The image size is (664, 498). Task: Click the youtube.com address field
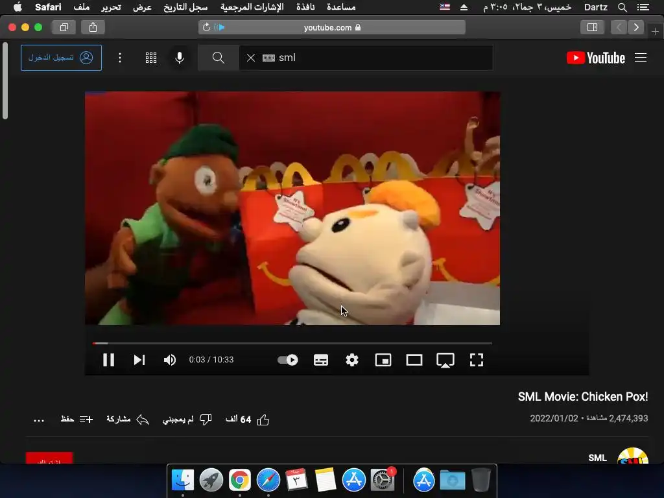332,27
